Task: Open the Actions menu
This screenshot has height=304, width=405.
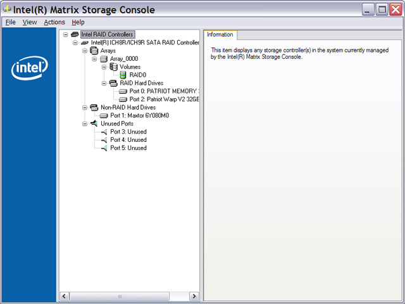Action: tap(54, 22)
